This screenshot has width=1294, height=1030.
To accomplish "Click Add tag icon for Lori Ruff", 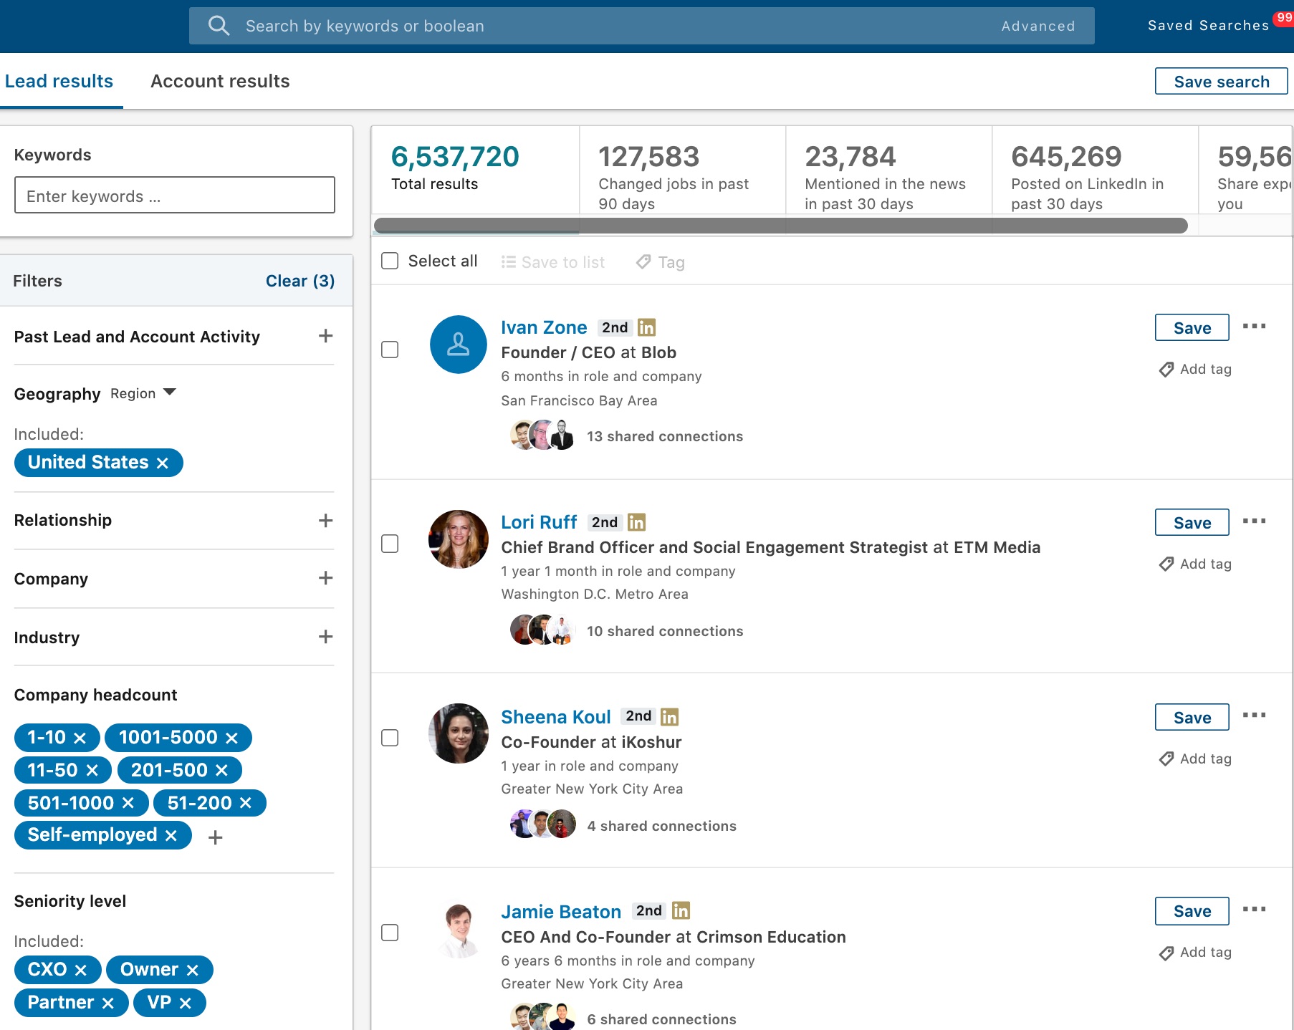I will coord(1166,564).
